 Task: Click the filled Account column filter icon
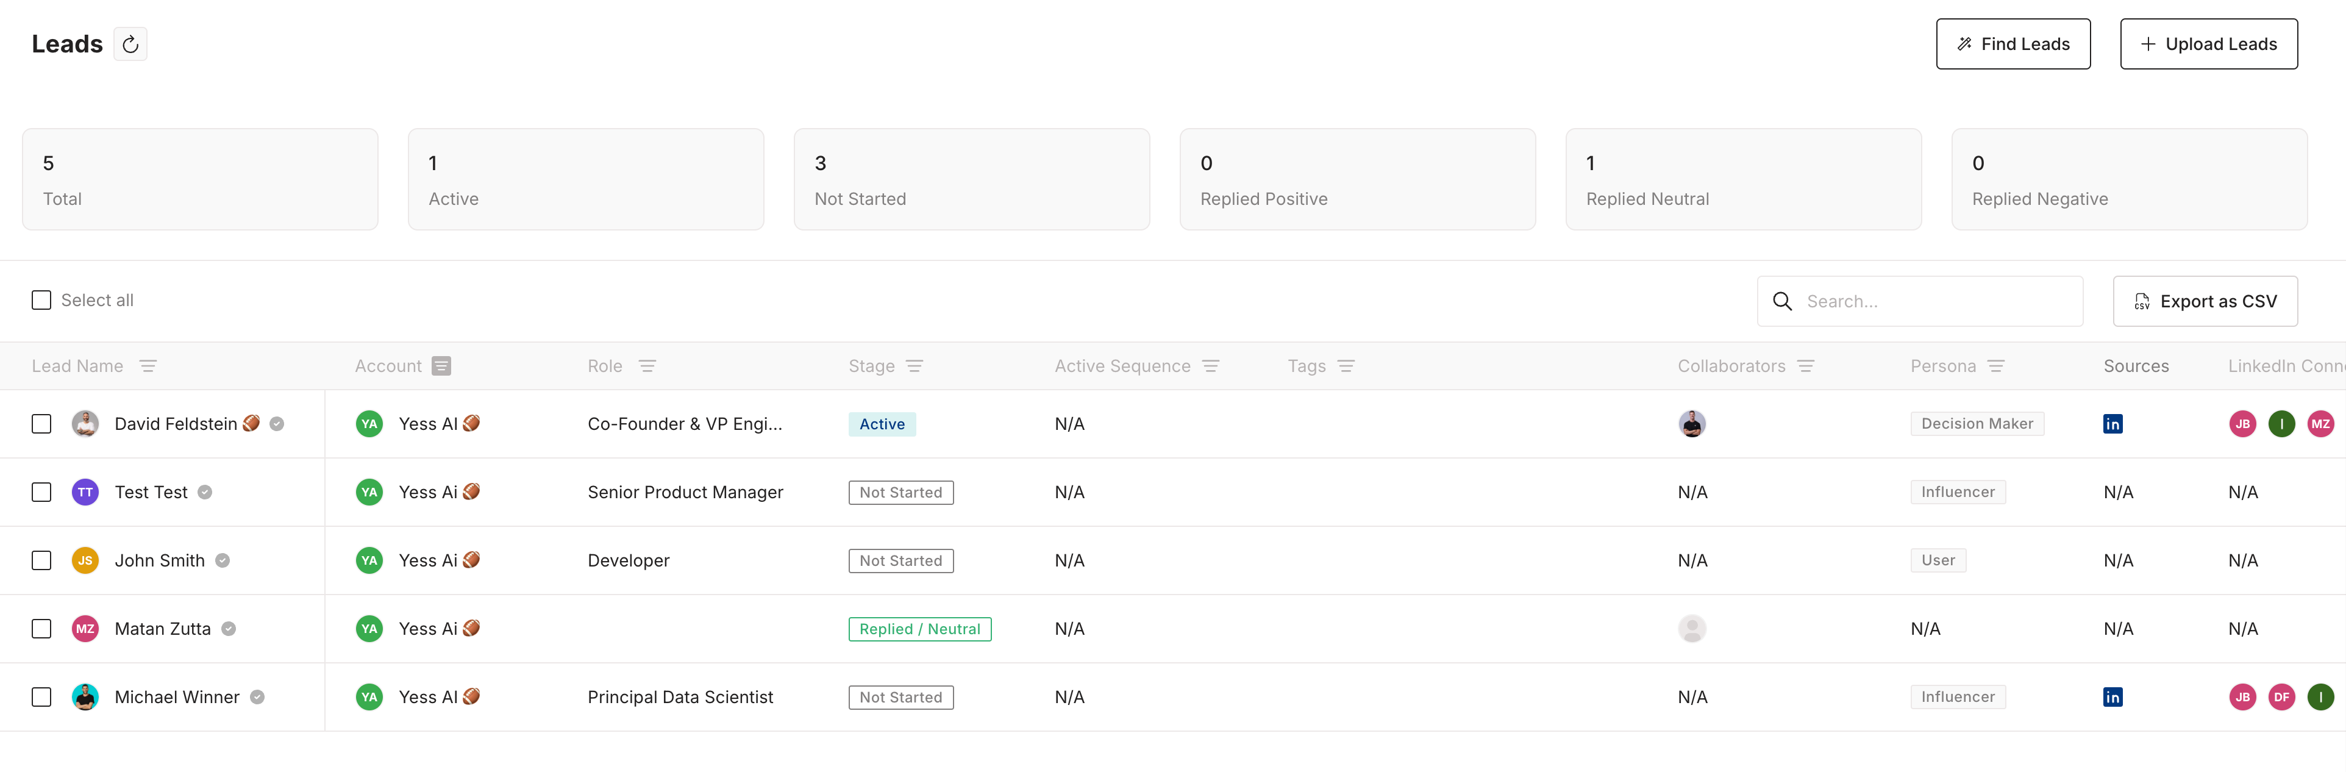pyautogui.click(x=441, y=366)
